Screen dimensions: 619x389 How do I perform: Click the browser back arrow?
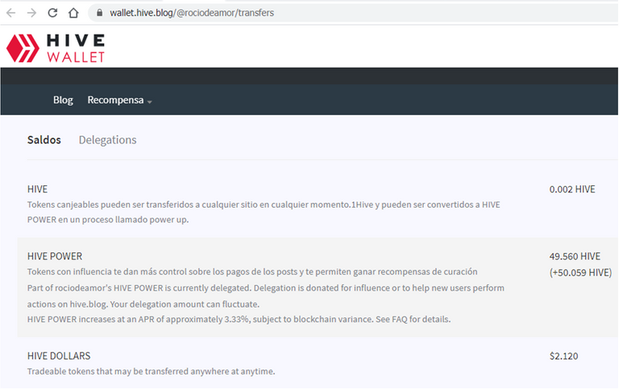11,13
